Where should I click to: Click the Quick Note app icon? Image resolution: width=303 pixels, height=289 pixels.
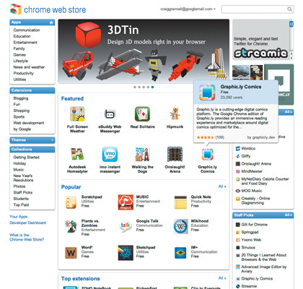click(180, 202)
